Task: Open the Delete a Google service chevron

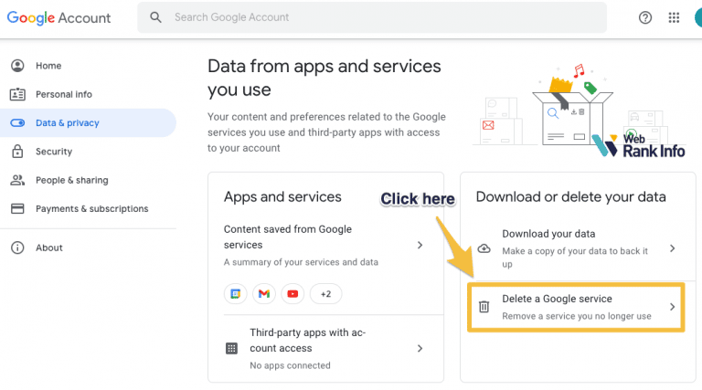Action: tap(672, 307)
